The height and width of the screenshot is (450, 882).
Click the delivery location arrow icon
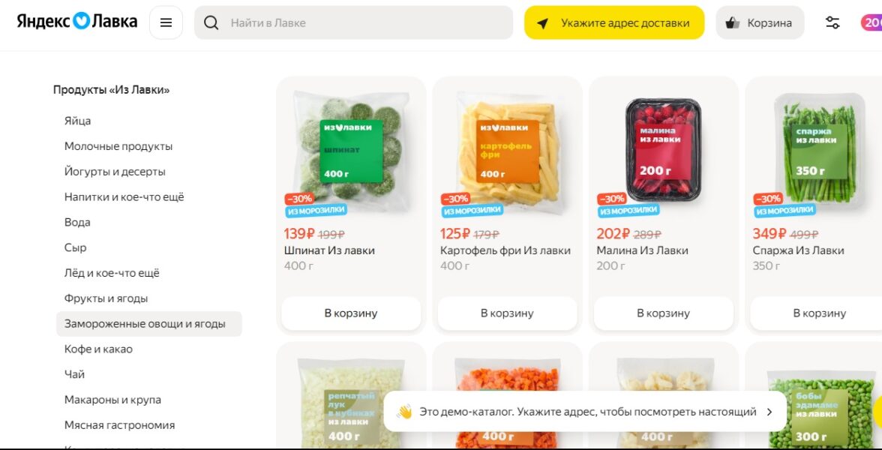[x=542, y=23]
